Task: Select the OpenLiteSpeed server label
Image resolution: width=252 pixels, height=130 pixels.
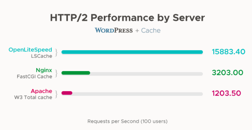Action: point(30,49)
